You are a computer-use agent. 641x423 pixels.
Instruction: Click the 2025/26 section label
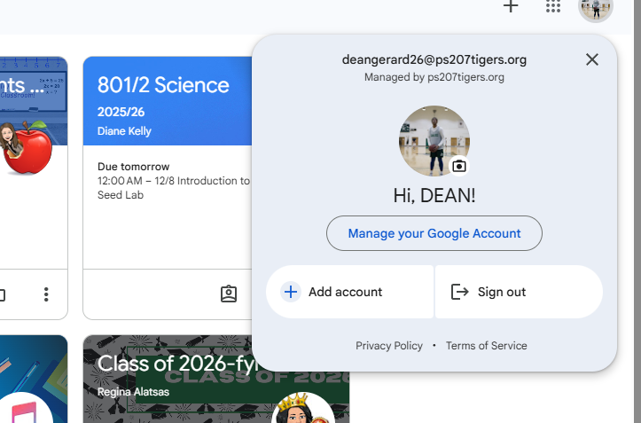(x=121, y=112)
